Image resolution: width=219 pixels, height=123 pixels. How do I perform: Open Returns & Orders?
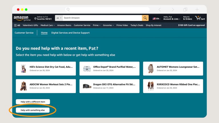coord(188,18)
